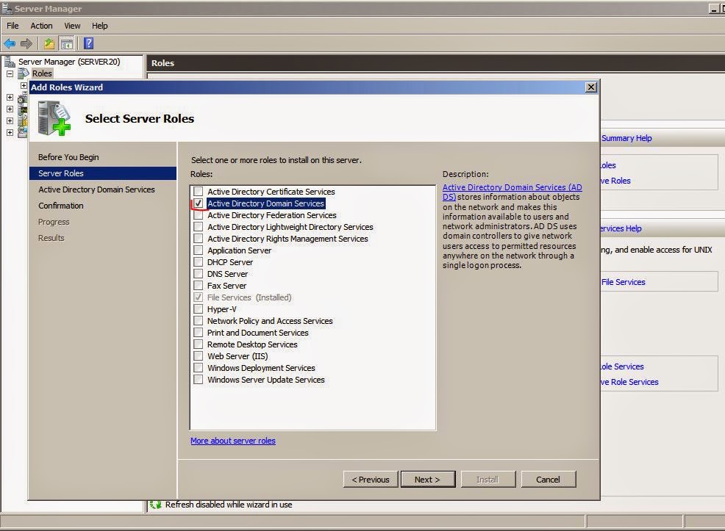Check Network Policy and Access Services

(x=198, y=320)
